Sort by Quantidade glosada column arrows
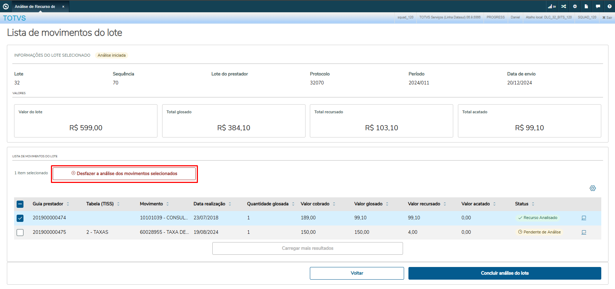The height and width of the screenshot is (289, 615). 293,204
